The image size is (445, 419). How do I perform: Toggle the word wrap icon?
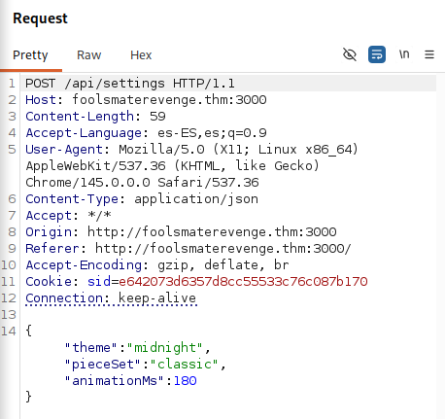[x=377, y=54]
